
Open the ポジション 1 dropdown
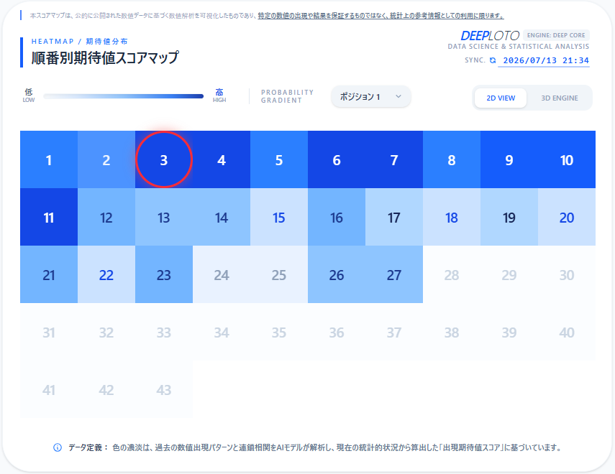[370, 96]
